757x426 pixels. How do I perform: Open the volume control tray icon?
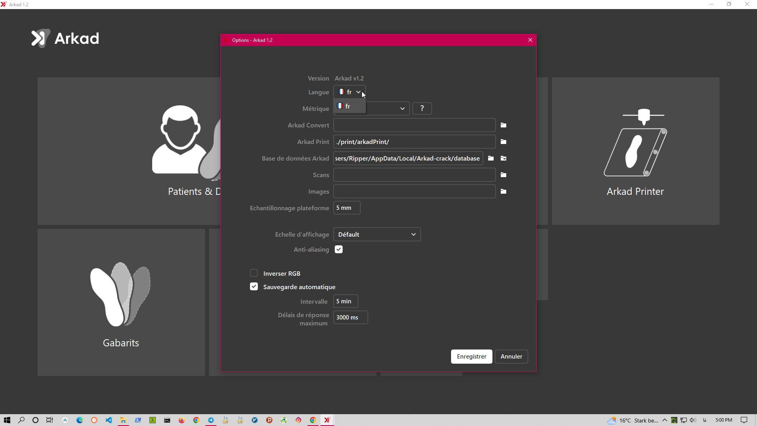coord(693,420)
